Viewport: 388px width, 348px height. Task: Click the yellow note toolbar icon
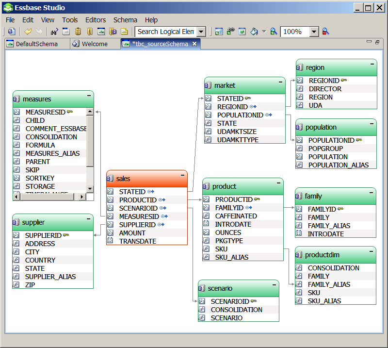tap(124, 32)
